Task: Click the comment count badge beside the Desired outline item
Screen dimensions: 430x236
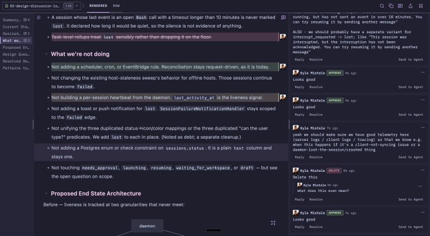Action: [27, 34]
